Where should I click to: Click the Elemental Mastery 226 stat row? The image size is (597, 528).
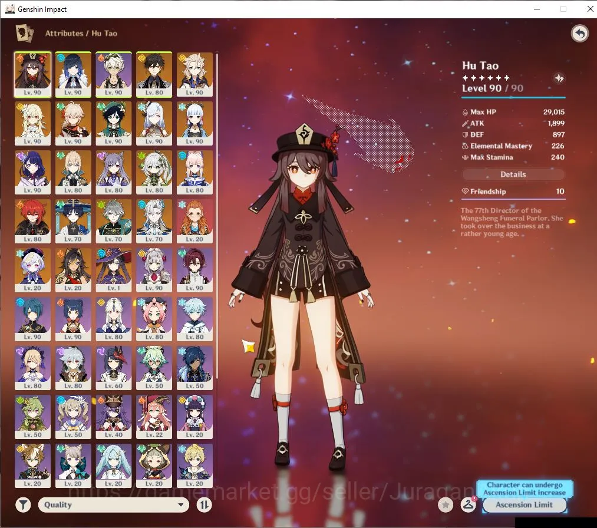tap(513, 146)
